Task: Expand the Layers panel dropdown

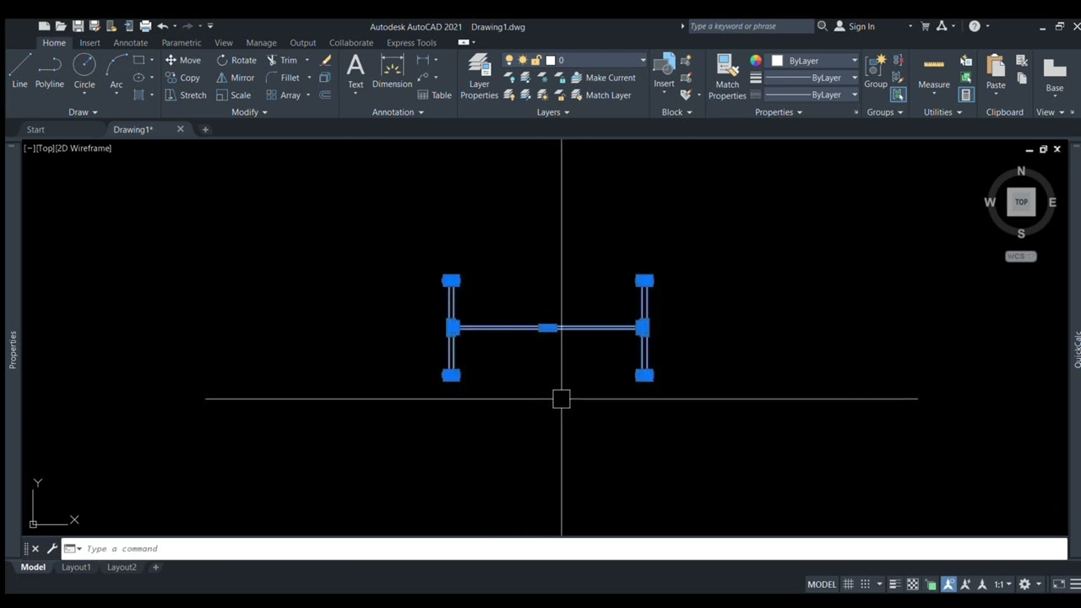Action: [553, 112]
